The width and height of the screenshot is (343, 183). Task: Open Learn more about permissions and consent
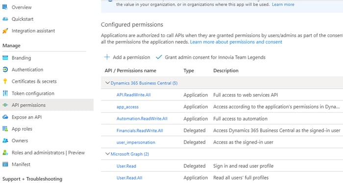[236, 42]
